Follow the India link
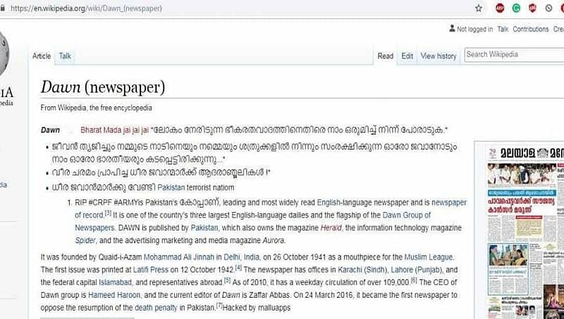This screenshot has height=319, width=564. tap(252, 257)
